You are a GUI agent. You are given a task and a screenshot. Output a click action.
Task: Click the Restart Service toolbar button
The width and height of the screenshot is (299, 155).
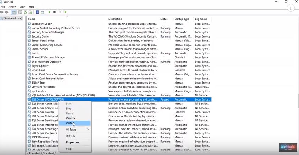pos(65,12)
